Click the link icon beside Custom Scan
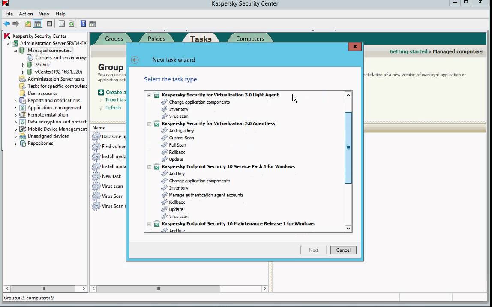This screenshot has height=307, width=492. [x=164, y=138]
